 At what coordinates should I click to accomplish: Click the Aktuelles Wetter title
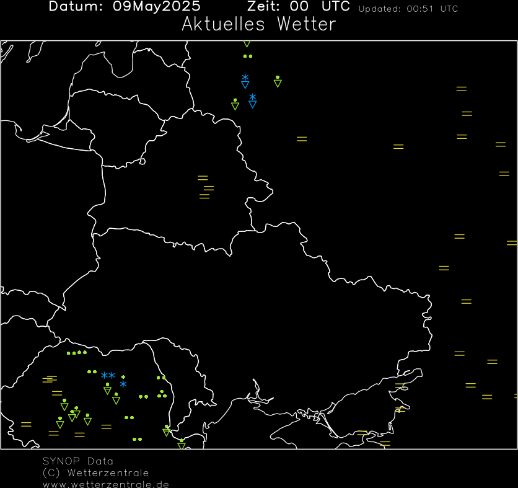[x=259, y=24]
